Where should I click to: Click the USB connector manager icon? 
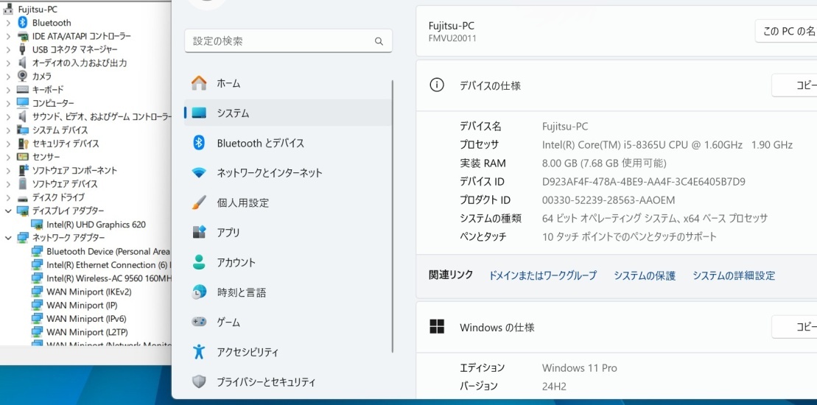tap(22, 49)
